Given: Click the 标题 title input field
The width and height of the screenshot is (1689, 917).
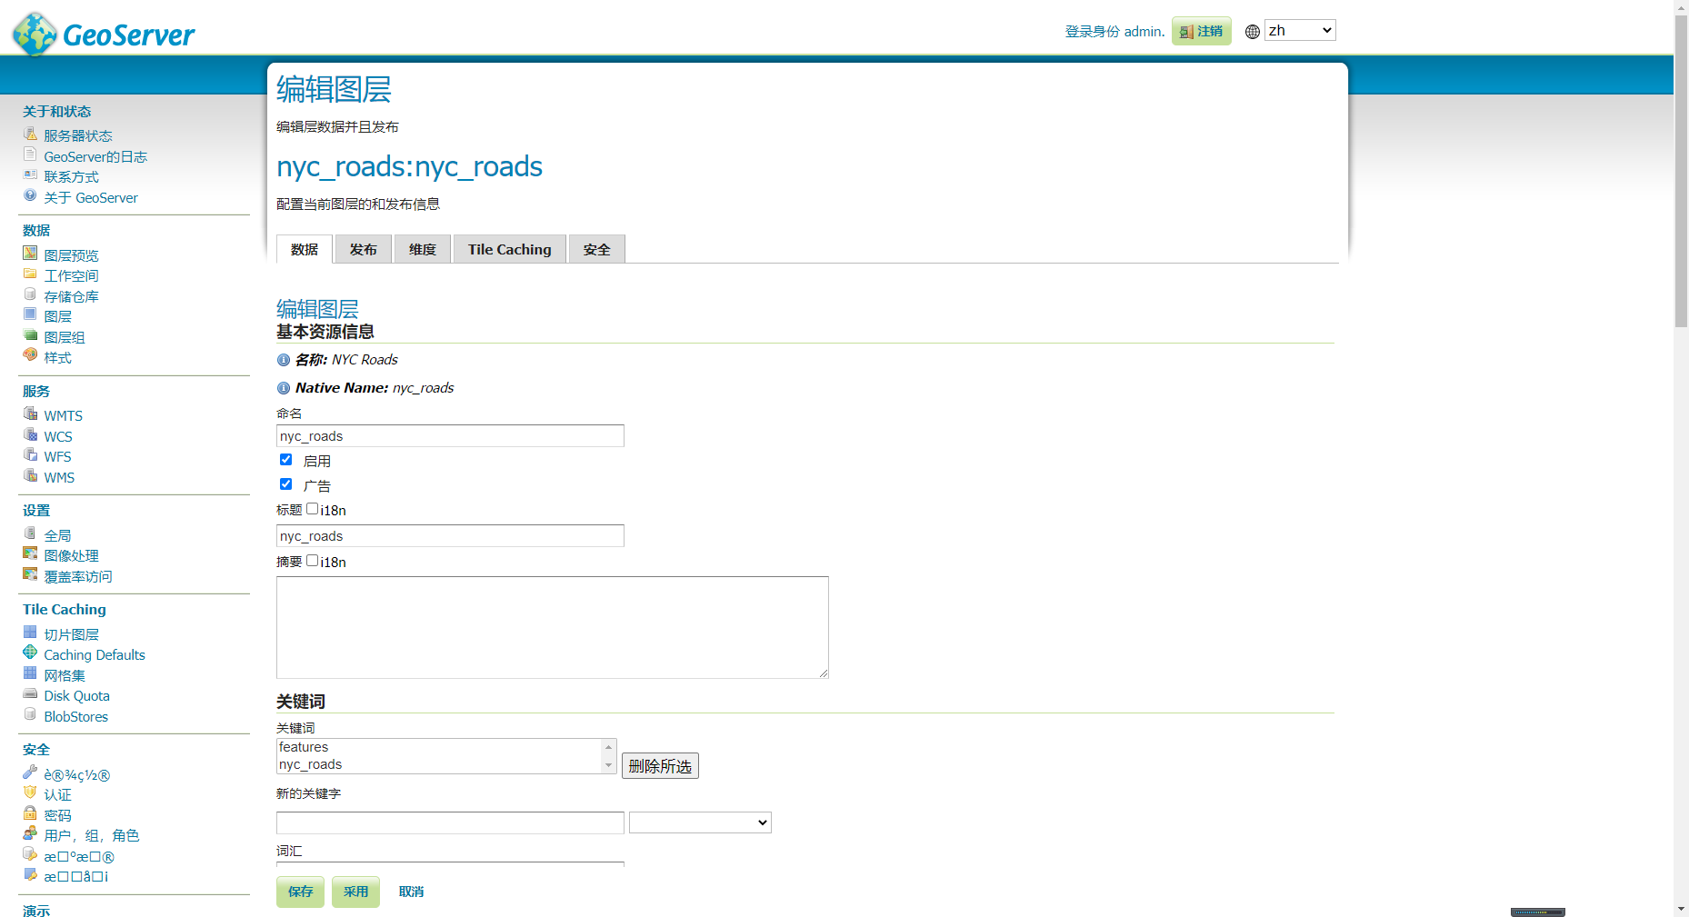Looking at the screenshot, I should [450, 536].
